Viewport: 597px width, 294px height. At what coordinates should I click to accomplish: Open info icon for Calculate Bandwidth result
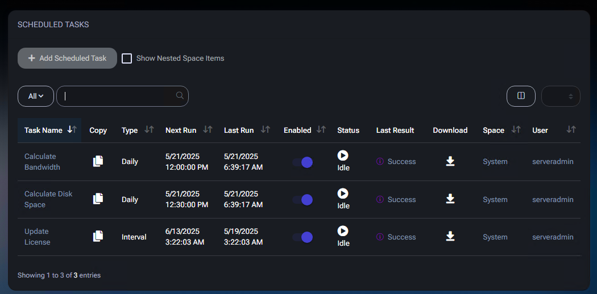(380, 161)
